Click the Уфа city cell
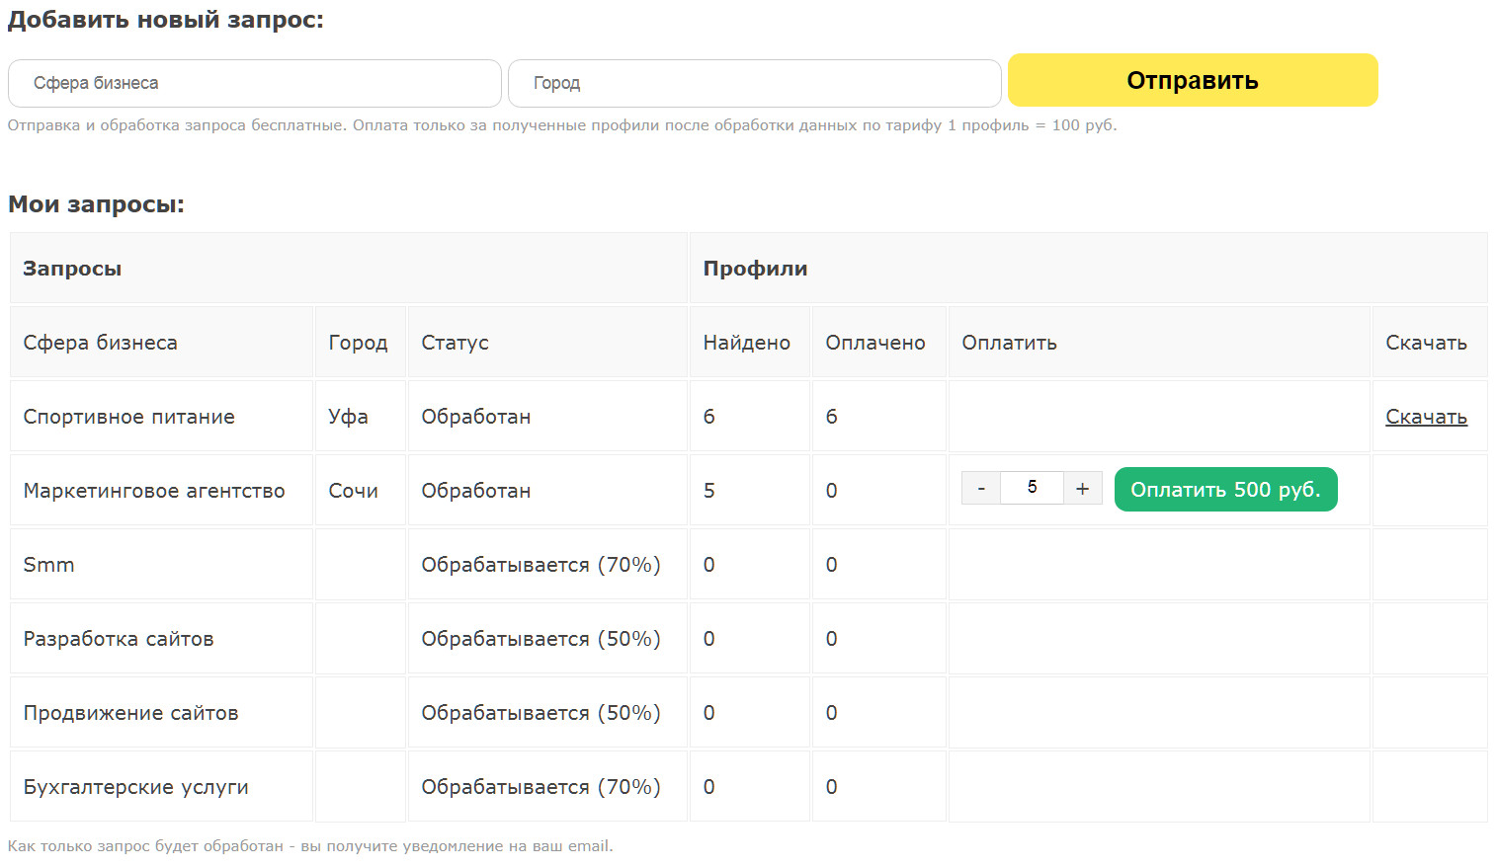1497x867 pixels. click(x=360, y=417)
